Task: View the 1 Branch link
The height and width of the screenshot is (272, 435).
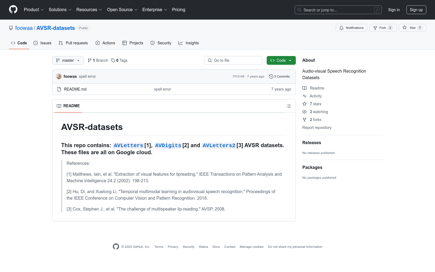Action: click(x=98, y=60)
